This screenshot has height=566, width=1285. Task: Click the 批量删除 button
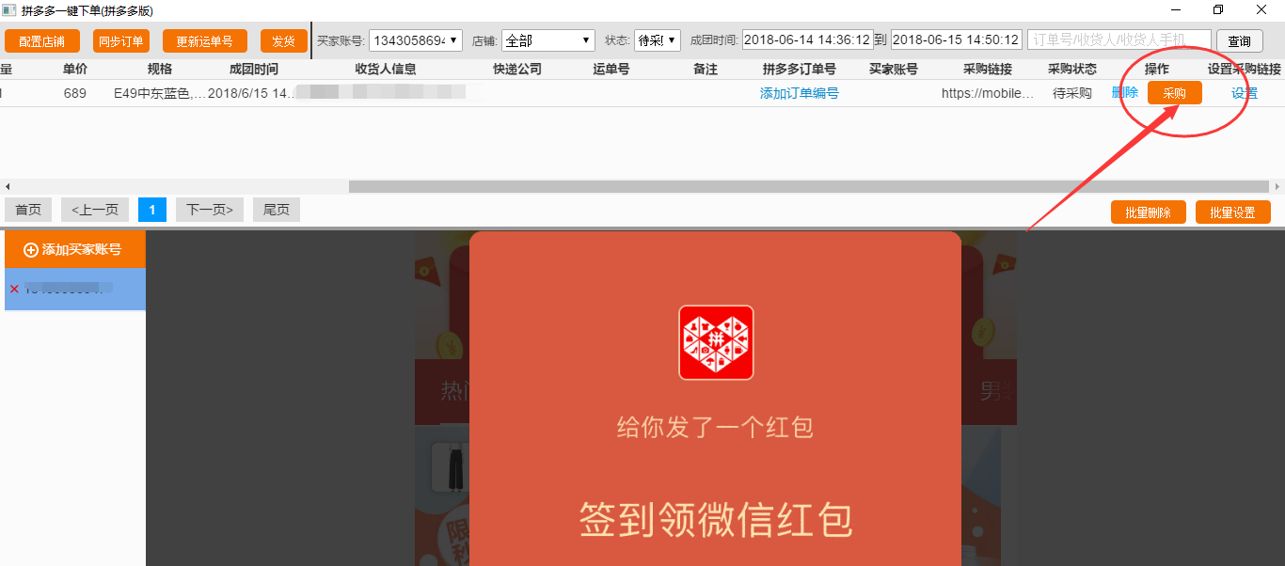click(x=1149, y=212)
